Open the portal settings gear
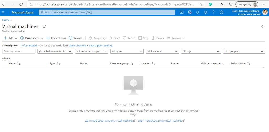The height and width of the screenshot is (132, 269). click(205, 12)
